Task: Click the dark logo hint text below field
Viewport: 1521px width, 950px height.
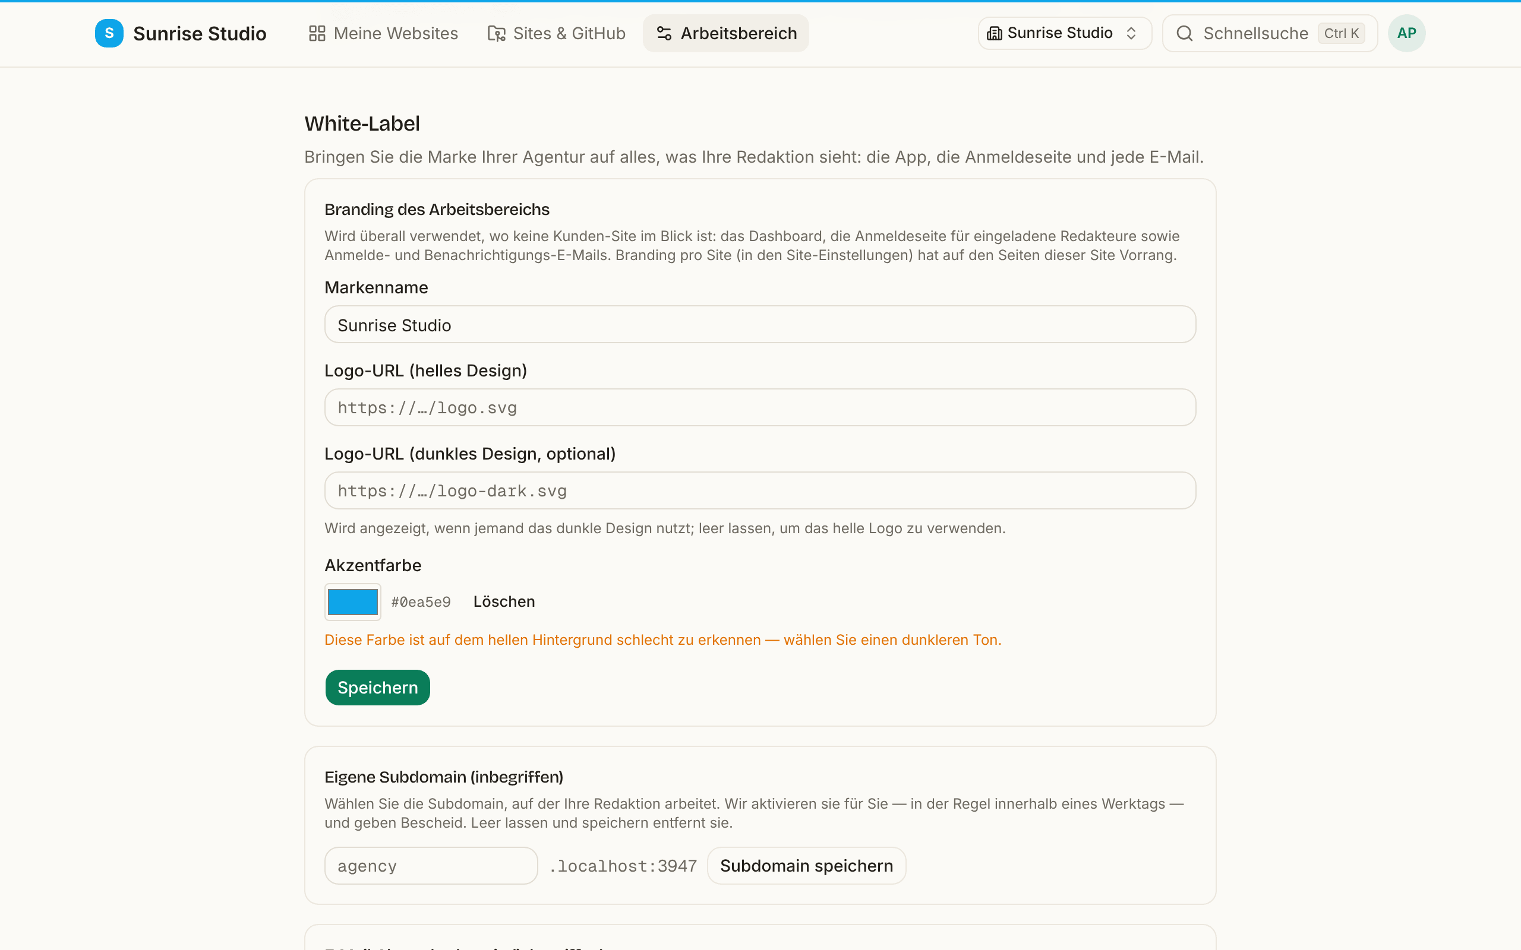Action: (665, 528)
